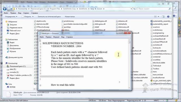Click the Notepad scrollbar up arrow
Screen dimensions: 181x102
tap(129, 40)
